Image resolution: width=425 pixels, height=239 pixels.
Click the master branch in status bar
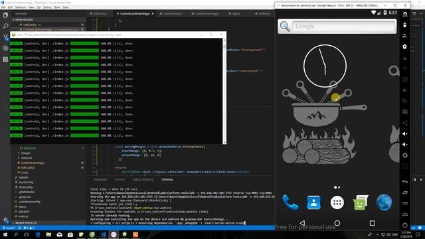[9, 228]
